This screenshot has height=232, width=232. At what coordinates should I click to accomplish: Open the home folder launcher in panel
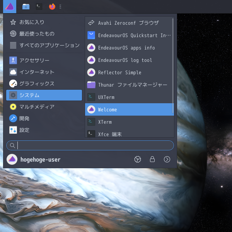point(26,7)
